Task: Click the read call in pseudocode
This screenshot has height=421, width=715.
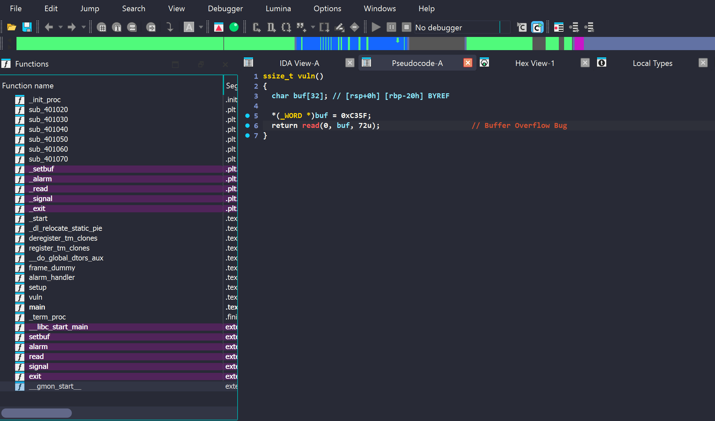Action: pos(311,126)
